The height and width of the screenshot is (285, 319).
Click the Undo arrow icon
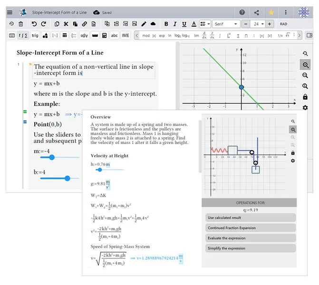click(x=34, y=24)
